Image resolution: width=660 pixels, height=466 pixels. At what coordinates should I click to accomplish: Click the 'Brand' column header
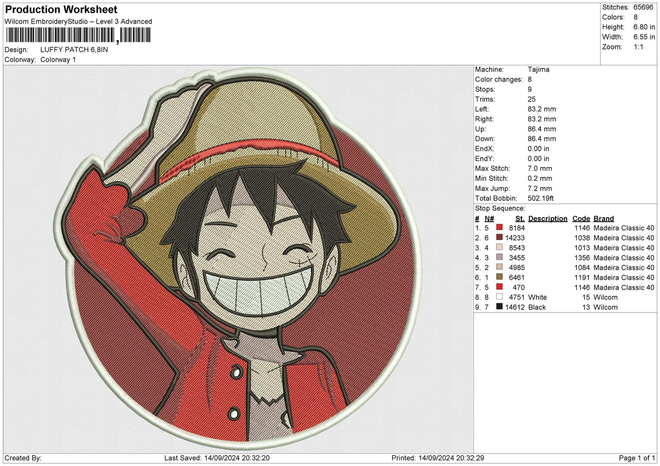tap(604, 218)
